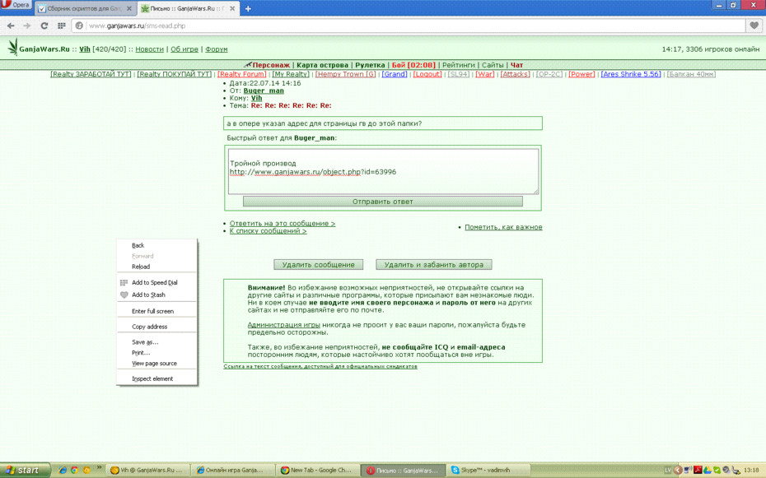
Task: Choose Copy address in the context menu
Action: point(156,327)
